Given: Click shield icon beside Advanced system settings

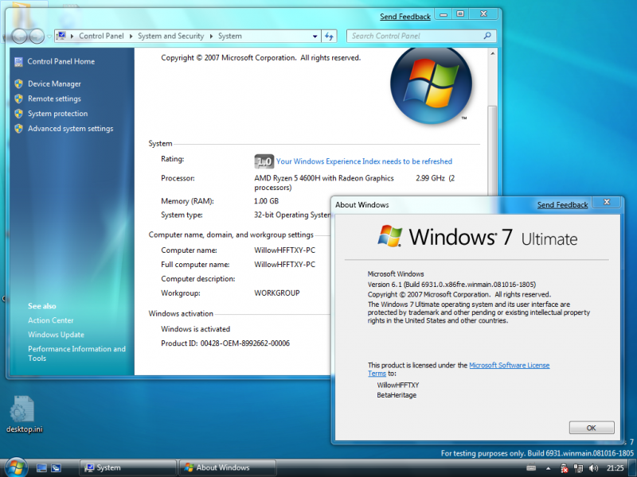Looking at the screenshot, I should click(x=18, y=129).
